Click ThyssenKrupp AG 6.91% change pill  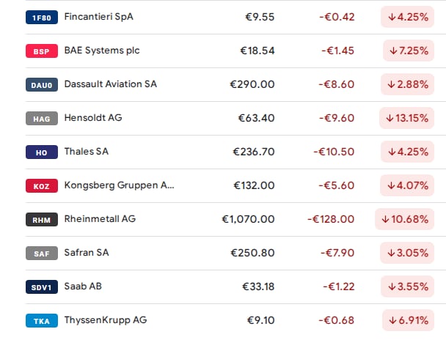[408, 320]
